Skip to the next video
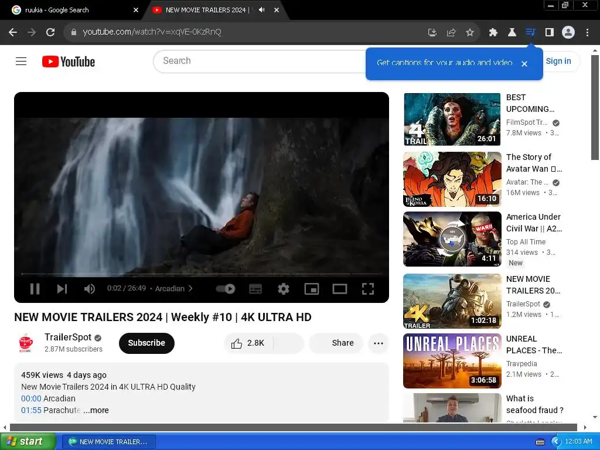 tap(62, 288)
